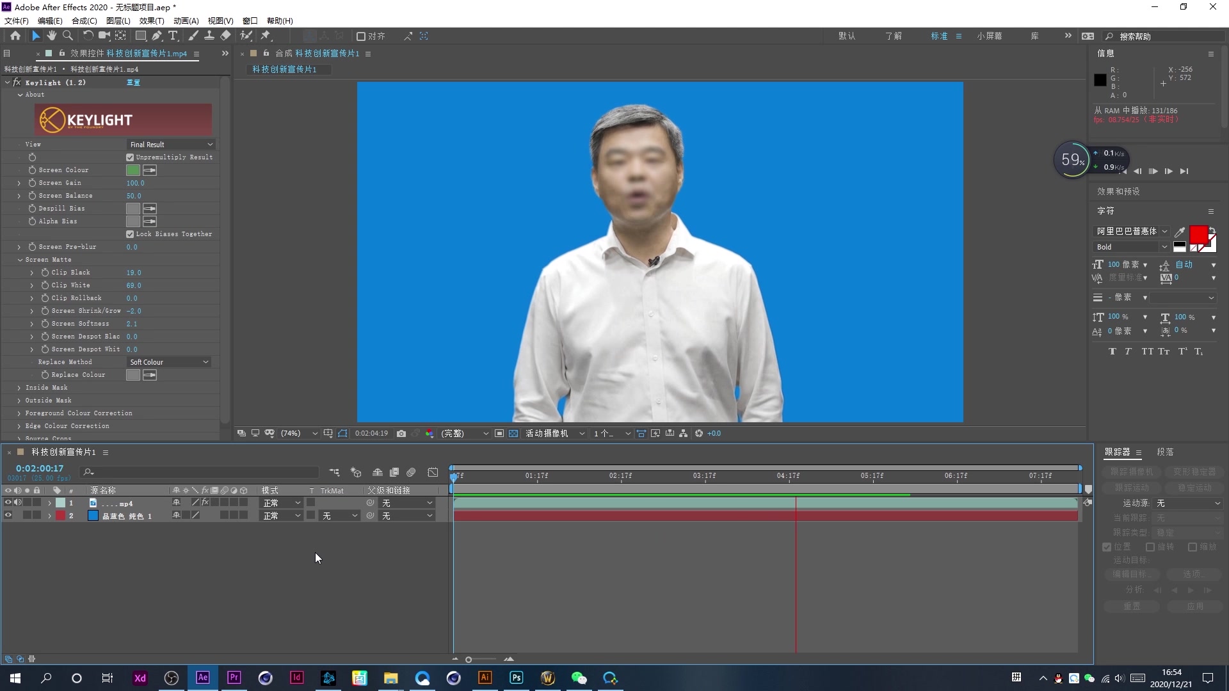Toggle visibility of layer 1 mp4
The width and height of the screenshot is (1229, 691).
pyautogui.click(x=7, y=503)
